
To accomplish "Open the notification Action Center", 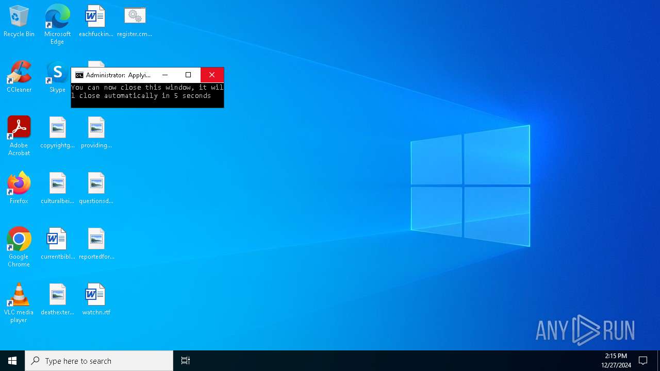I will coord(643,361).
